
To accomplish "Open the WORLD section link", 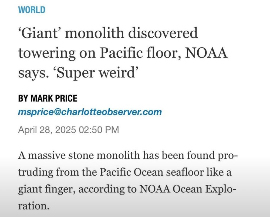I will (x=32, y=10).
